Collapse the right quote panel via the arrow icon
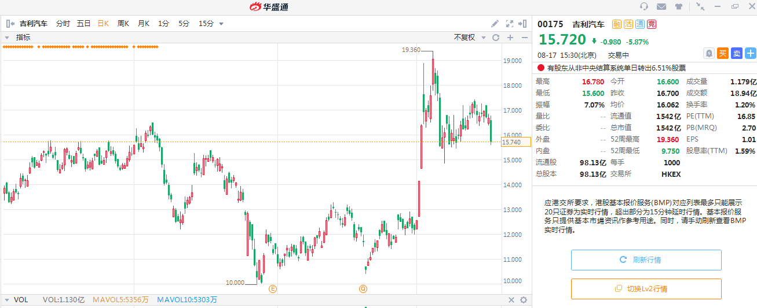The width and height of the screenshot is (757, 308). pos(524,24)
